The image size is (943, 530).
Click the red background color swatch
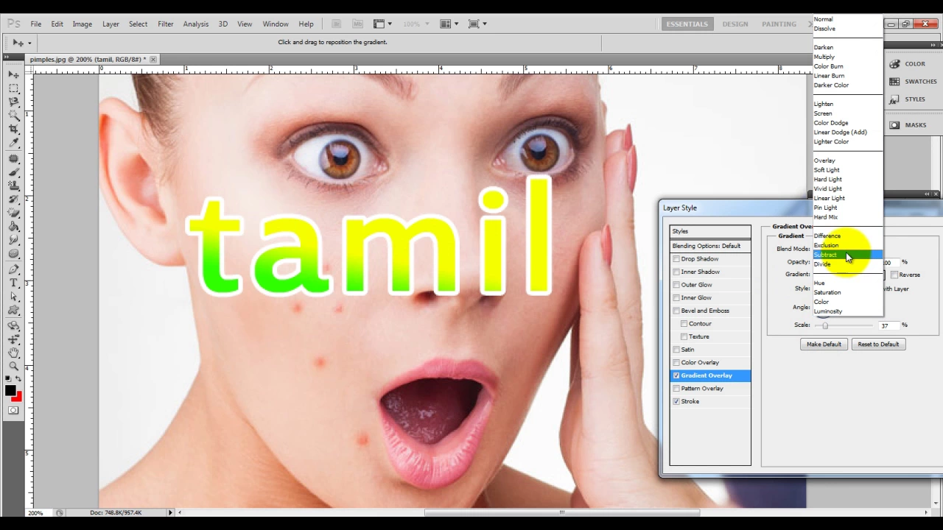point(18,397)
